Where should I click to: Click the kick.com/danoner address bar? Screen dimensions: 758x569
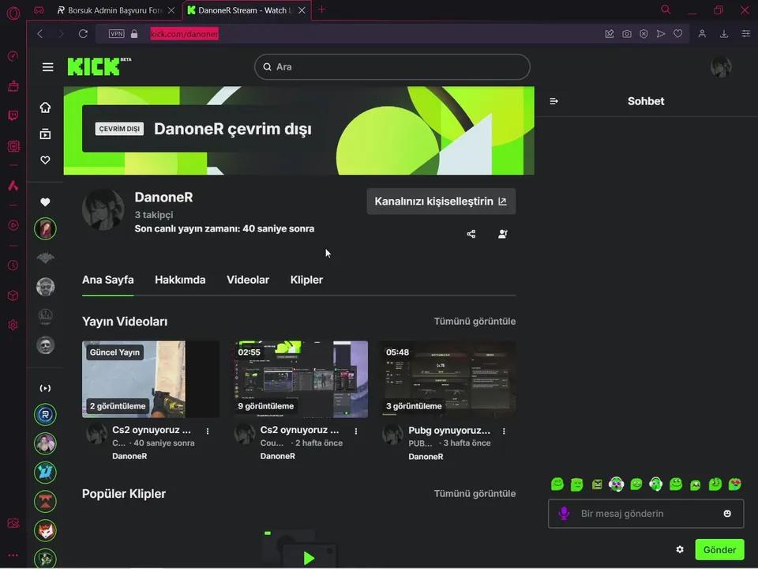184,34
